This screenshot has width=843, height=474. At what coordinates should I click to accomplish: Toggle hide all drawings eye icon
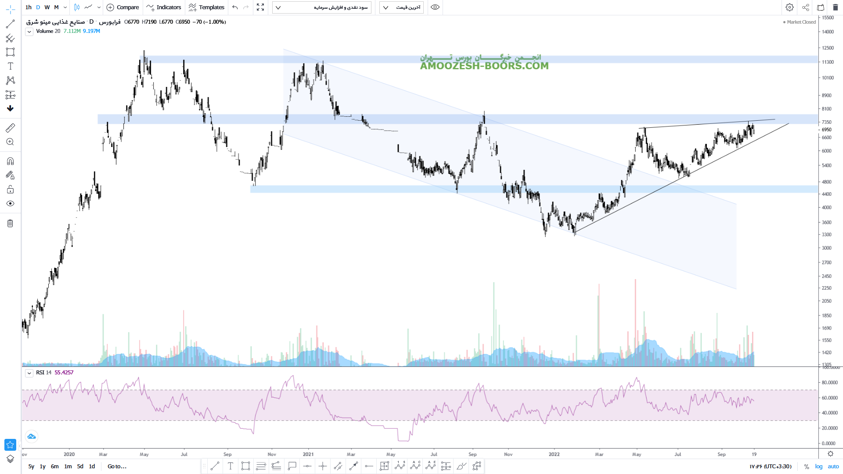click(x=10, y=204)
